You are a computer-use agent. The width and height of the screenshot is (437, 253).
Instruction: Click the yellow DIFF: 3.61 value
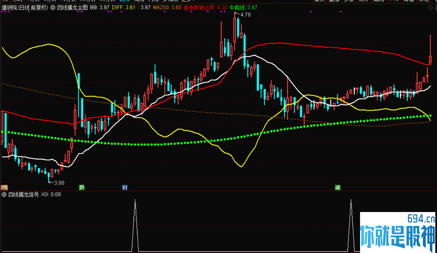pyautogui.click(x=124, y=8)
